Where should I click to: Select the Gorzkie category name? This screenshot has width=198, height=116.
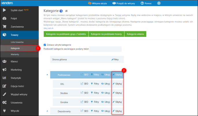tap(64, 102)
